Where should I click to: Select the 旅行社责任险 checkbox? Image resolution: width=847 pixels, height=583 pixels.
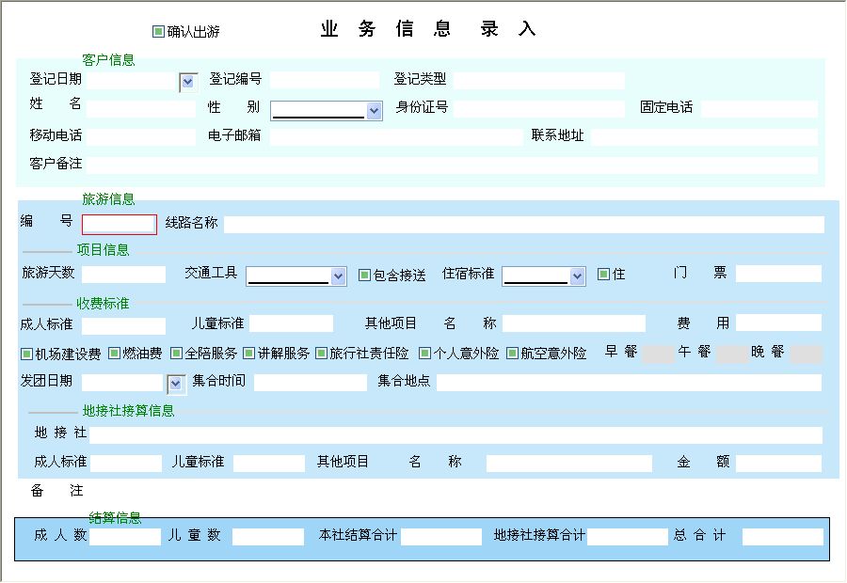321,353
